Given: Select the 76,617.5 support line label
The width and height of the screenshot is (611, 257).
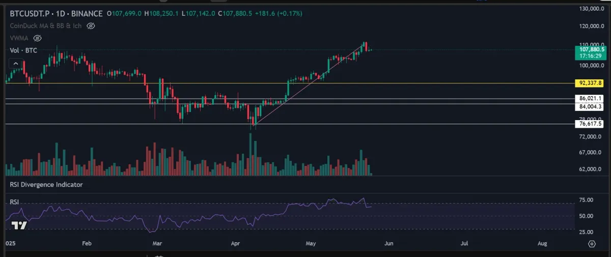Looking at the screenshot, I should 590,124.
